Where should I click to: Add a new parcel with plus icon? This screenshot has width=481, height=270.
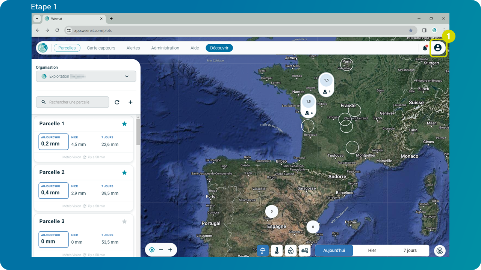[130, 102]
